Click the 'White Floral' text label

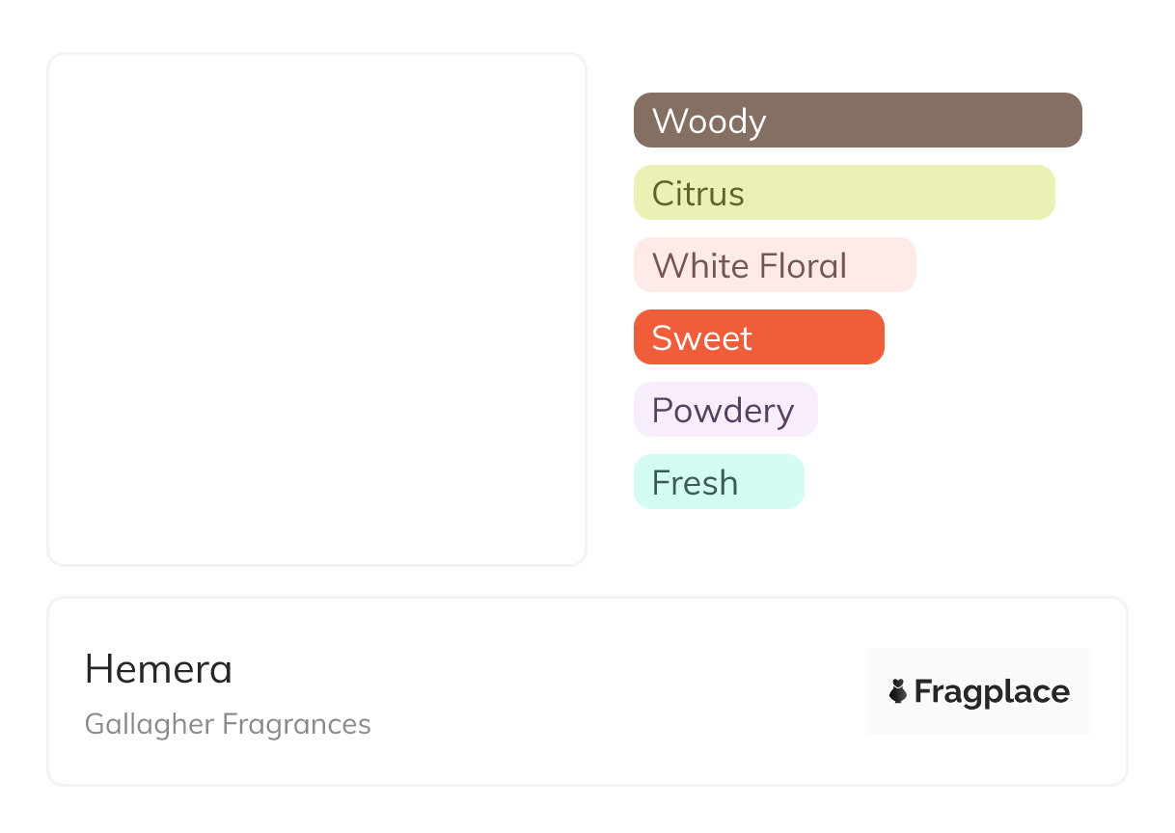[750, 266]
